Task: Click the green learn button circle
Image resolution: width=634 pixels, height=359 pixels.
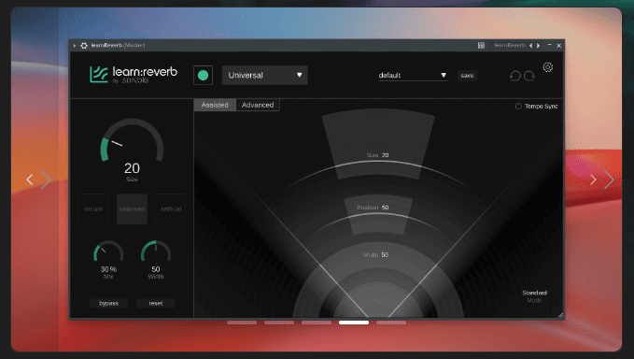Action: [203, 76]
